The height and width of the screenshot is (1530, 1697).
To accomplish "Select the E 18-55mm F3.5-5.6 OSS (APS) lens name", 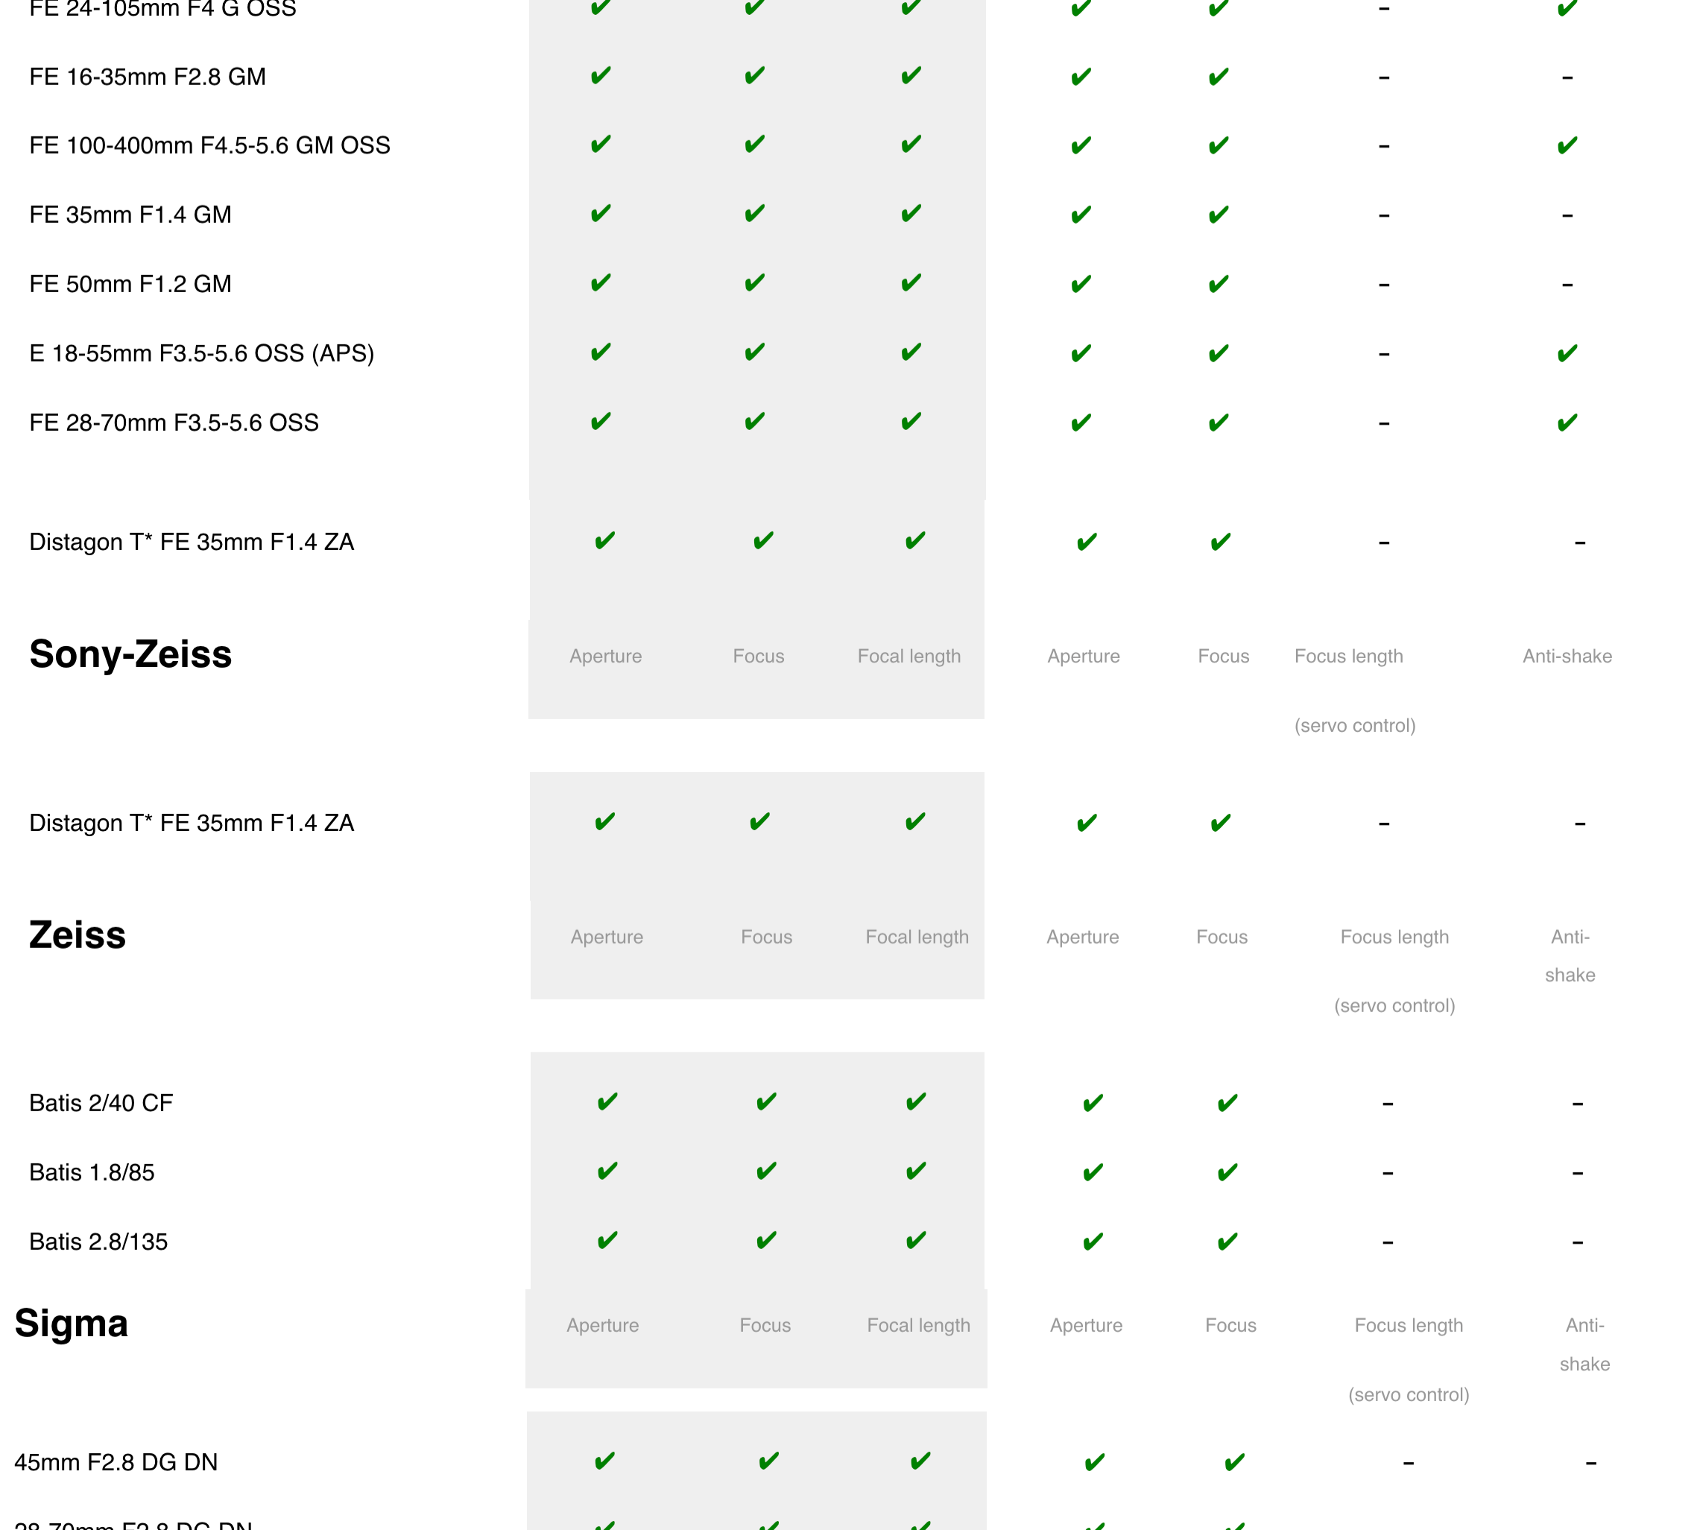I will click(x=202, y=353).
